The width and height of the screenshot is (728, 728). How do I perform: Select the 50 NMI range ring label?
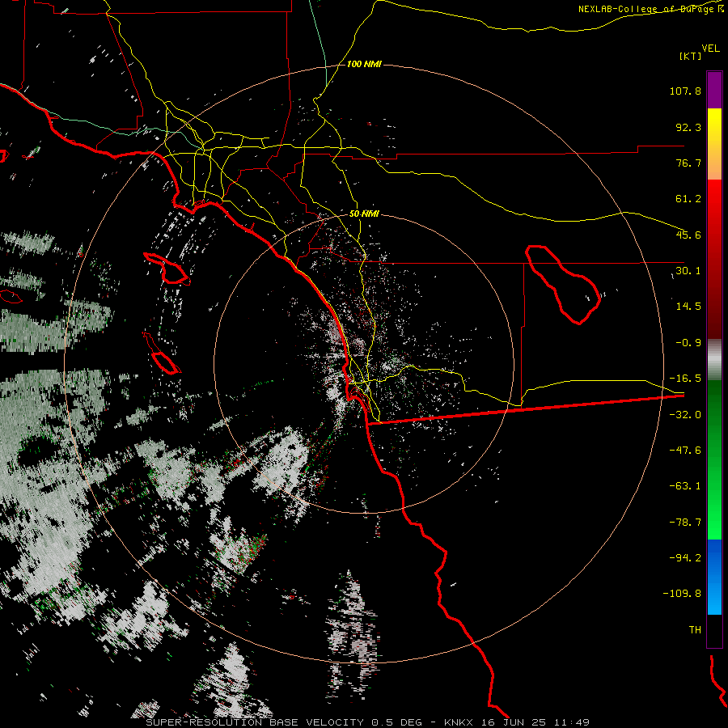[364, 214]
